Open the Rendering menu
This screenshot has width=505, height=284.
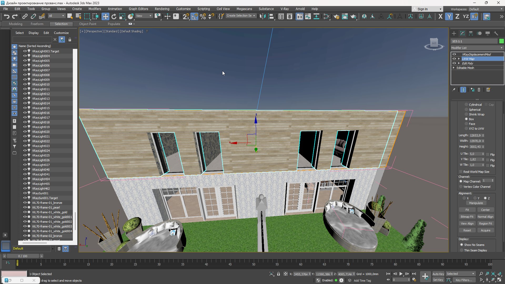coord(162,9)
